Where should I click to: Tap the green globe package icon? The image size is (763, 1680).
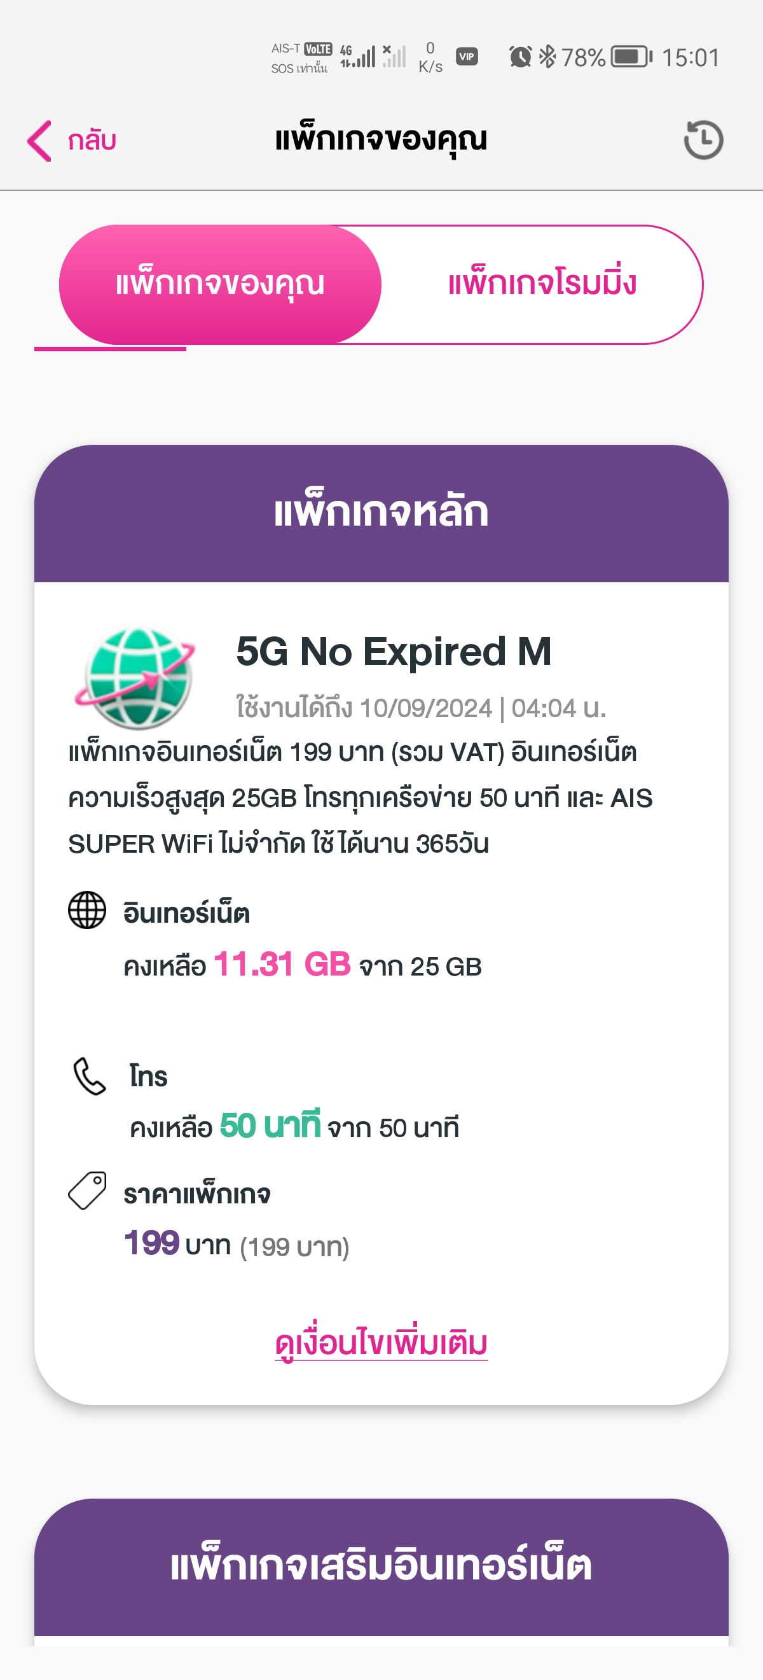(137, 676)
